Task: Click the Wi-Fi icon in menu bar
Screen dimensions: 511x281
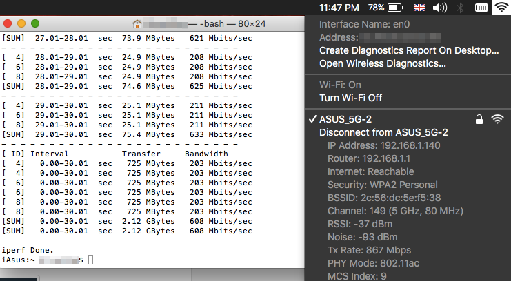Action: point(500,8)
